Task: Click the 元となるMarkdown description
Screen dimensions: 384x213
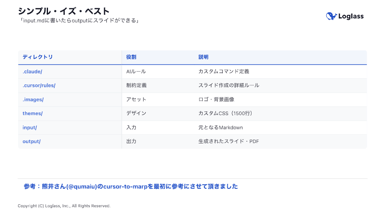Action: (x=220, y=127)
